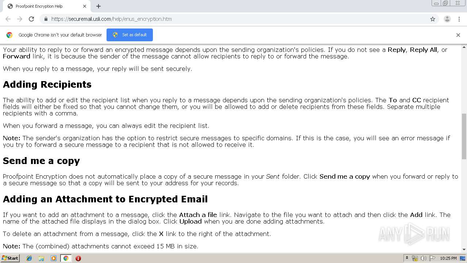467x263 pixels.
Task: Click the Set as default button
Action: tap(130, 35)
